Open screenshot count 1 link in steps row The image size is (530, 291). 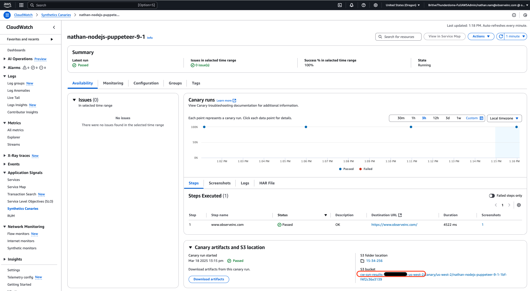482,225
